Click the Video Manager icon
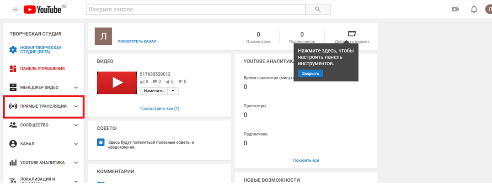Viewport: 492px width, 184px height. tap(13, 88)
